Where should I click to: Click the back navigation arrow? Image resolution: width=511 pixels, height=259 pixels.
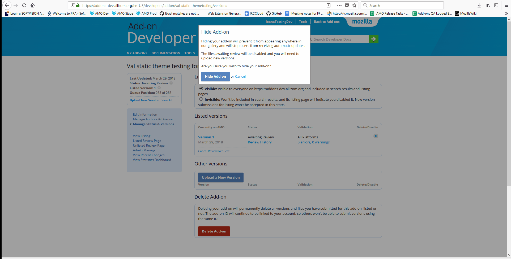(7, 5)
